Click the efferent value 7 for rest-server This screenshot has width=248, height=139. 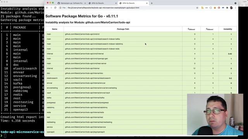tap(213, 63)
